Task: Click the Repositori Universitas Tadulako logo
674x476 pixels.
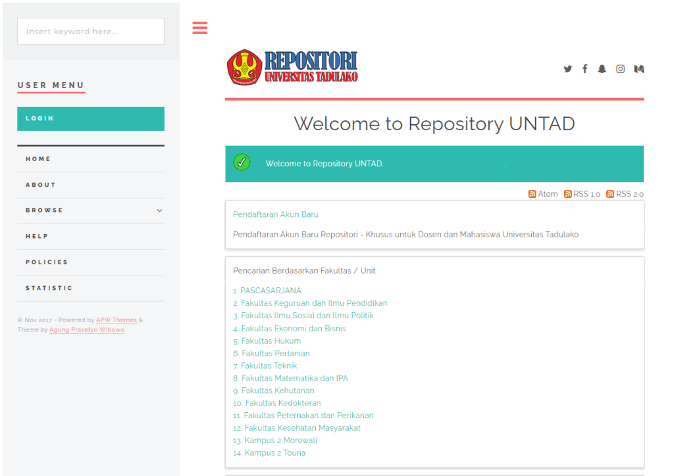Action: (292, 68)
